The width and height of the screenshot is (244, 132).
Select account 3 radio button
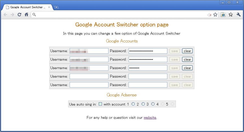pyautogui.click(x=153, y=104)
